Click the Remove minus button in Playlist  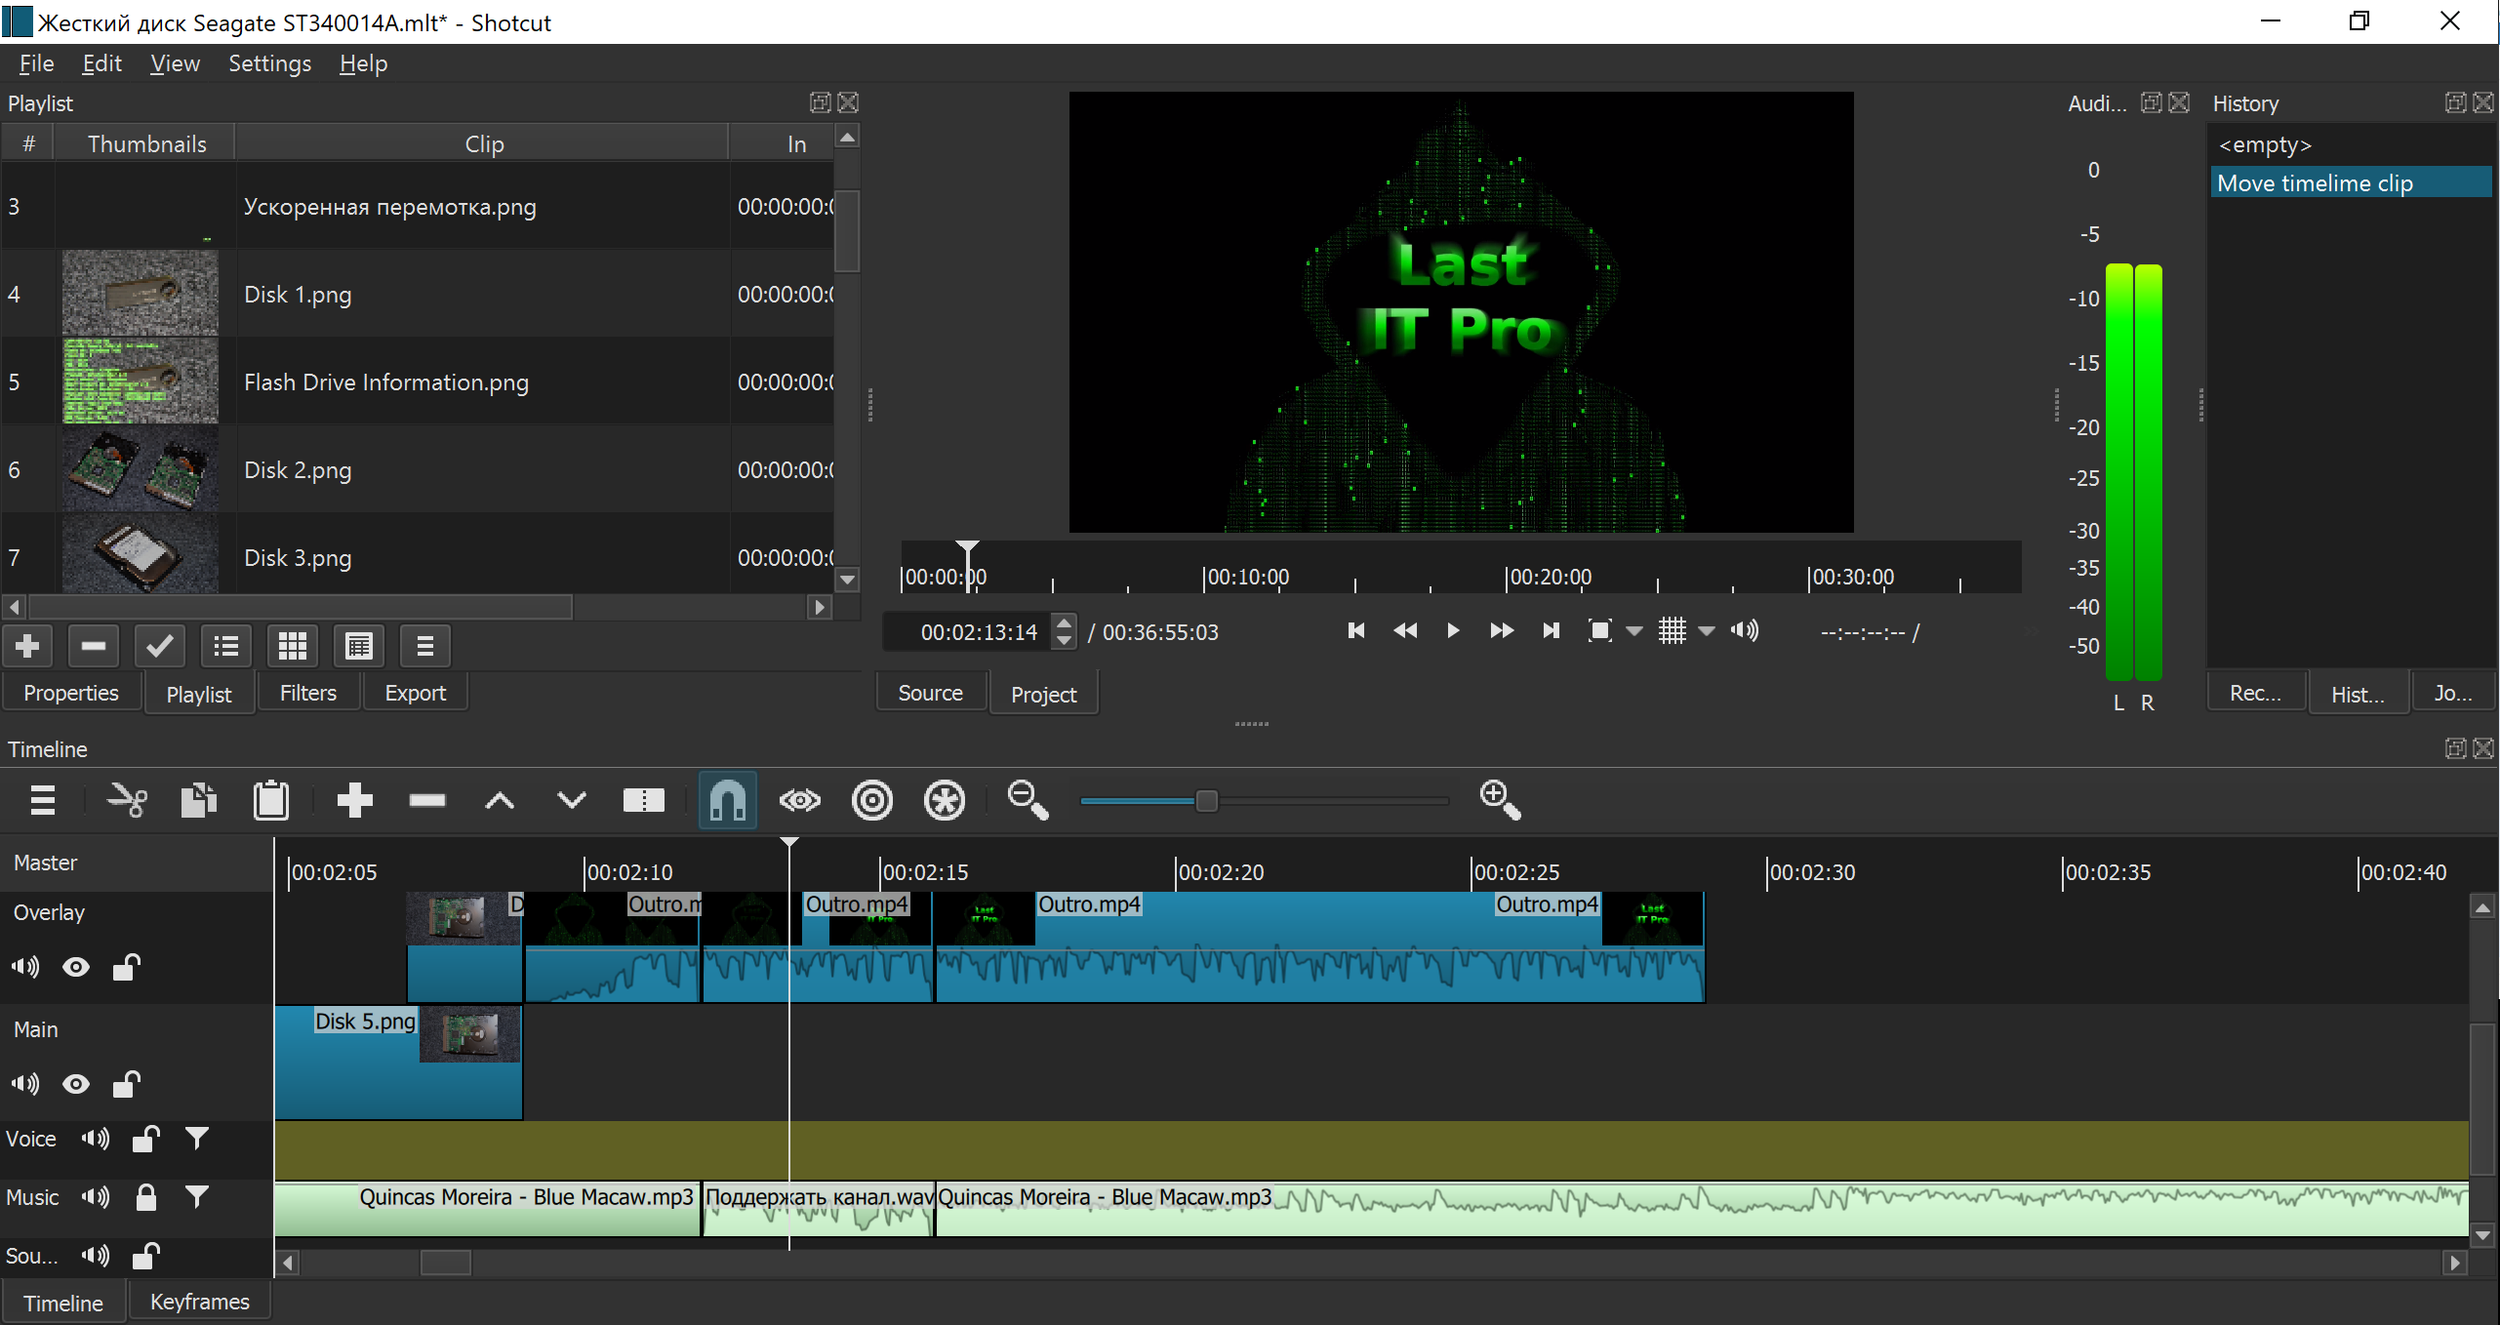[94, 646]
